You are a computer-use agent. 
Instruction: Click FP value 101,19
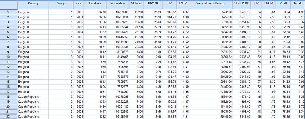pyautogui.click(x=169, y=47)
